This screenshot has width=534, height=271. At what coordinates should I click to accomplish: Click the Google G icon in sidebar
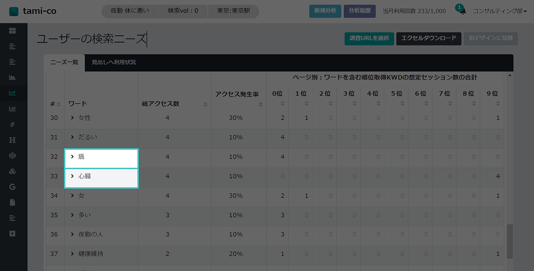click(x=12, y=187)
